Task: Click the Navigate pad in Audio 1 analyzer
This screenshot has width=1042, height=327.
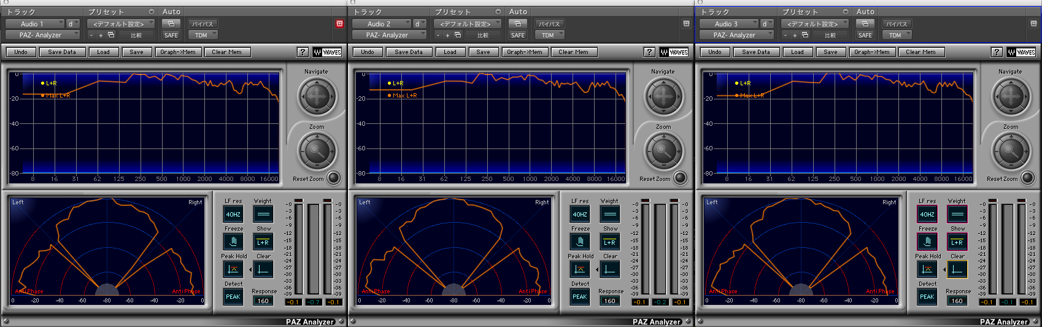Action: tap(317, 96)
